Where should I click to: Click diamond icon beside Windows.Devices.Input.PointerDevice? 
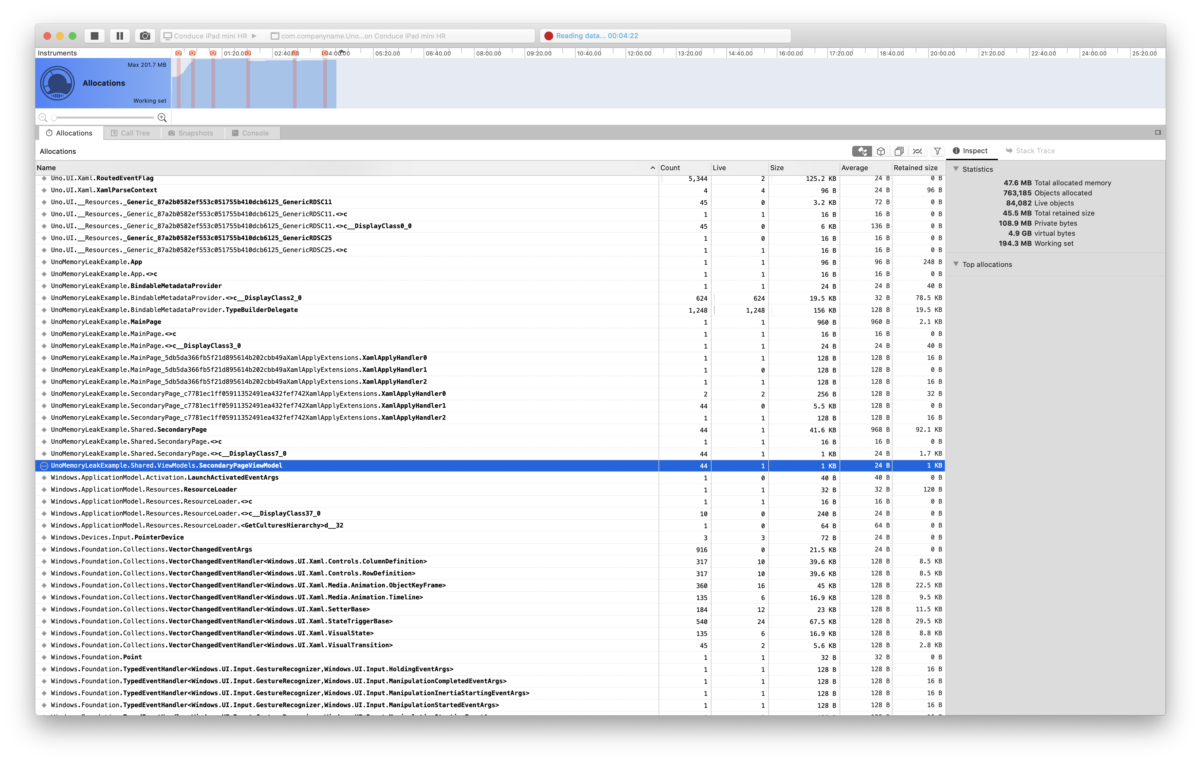pos(44,538)
